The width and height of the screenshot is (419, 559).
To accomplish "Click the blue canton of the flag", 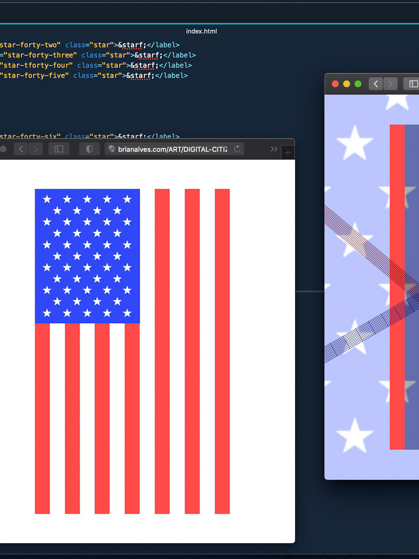I will point(87,256).
